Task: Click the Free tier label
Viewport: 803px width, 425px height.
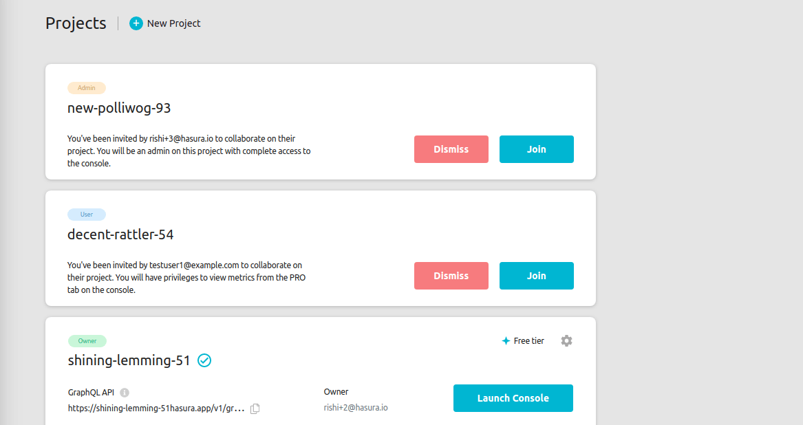Action: (528, 341)
